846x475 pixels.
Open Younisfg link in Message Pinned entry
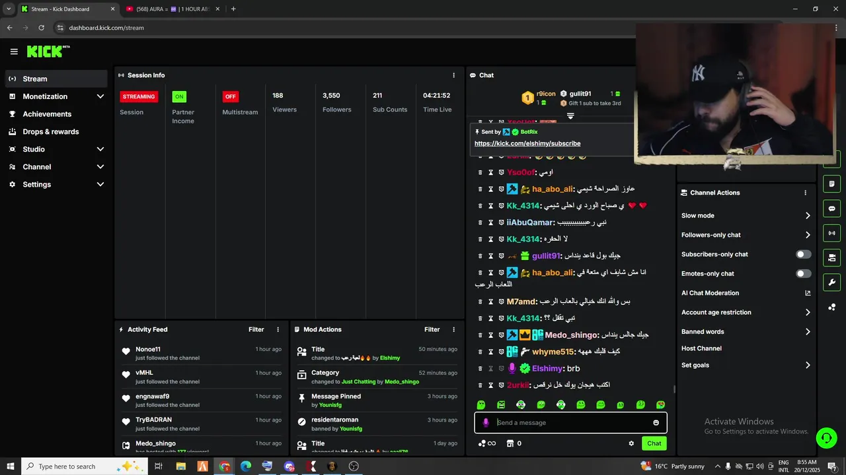(x=330, y=405)
